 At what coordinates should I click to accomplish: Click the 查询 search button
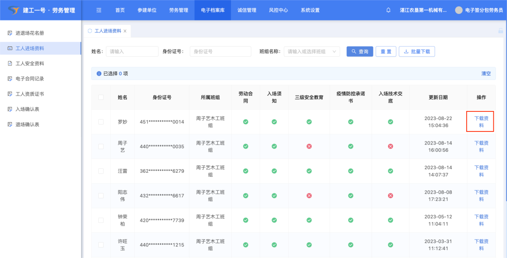pyautogui.click(x=360, y=52)
